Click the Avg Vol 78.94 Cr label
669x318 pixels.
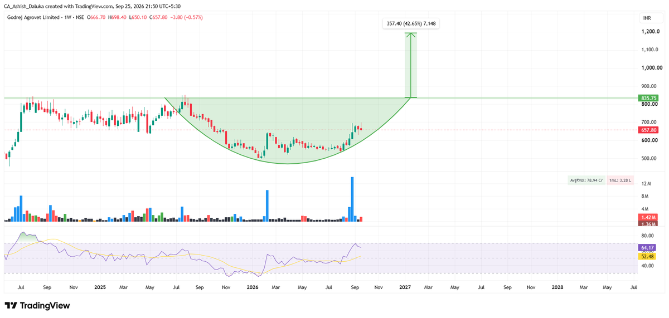tap(586, 180)
